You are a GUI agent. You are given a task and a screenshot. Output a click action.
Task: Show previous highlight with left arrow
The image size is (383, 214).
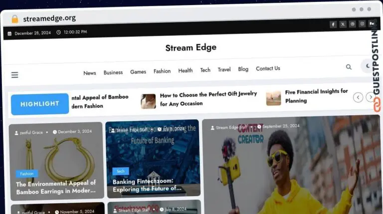[358, 97]
